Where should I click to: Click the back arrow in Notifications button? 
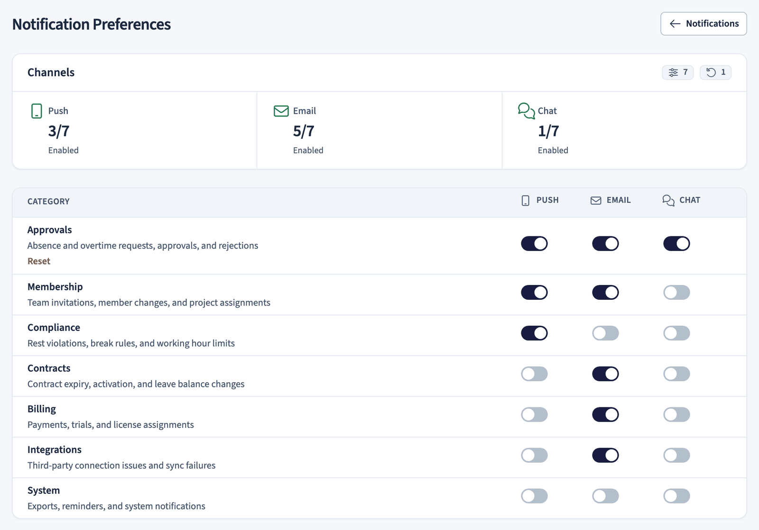point(675,24)
